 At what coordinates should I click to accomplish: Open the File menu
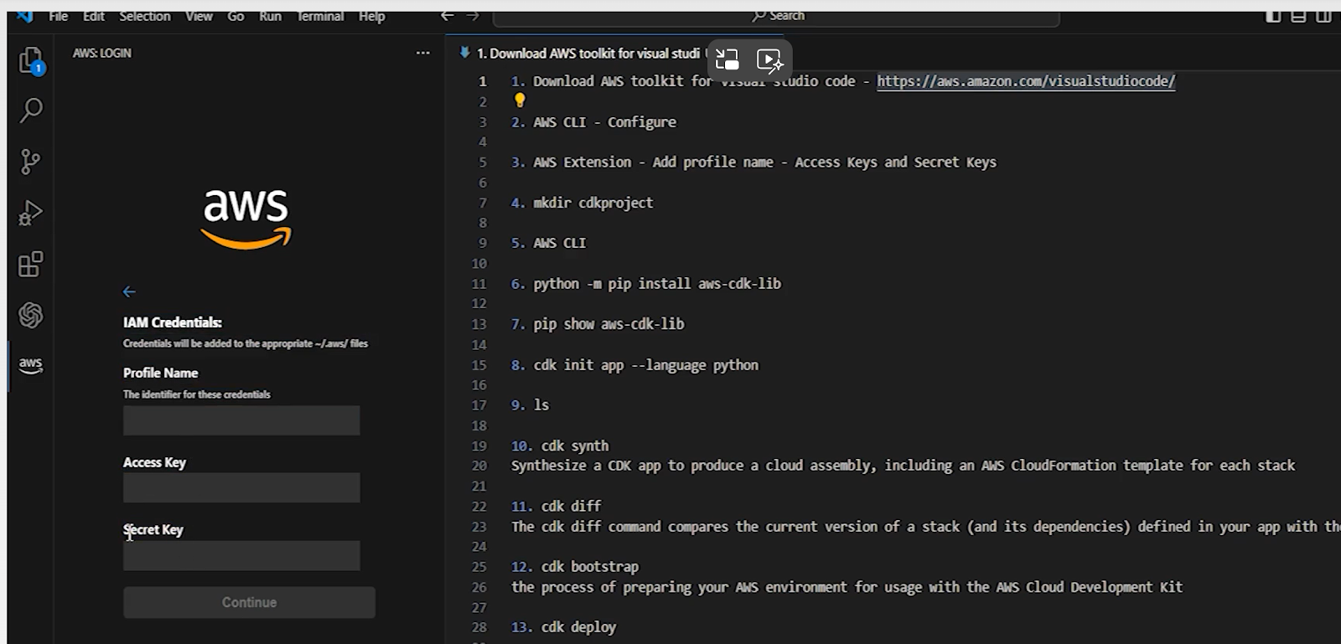[x=59, y=16]
